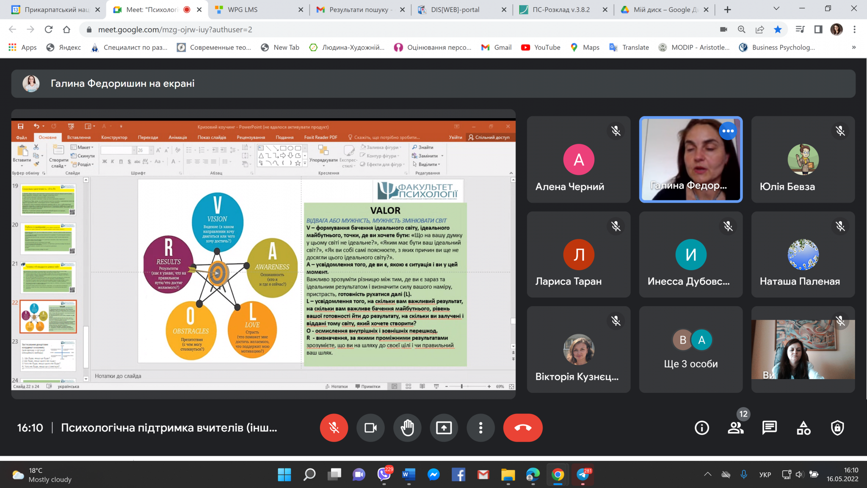Click 'Ще 3 особи' participants tile
Image resolution: width=867 pixels, height=488 pixels.
click(691, 349)
